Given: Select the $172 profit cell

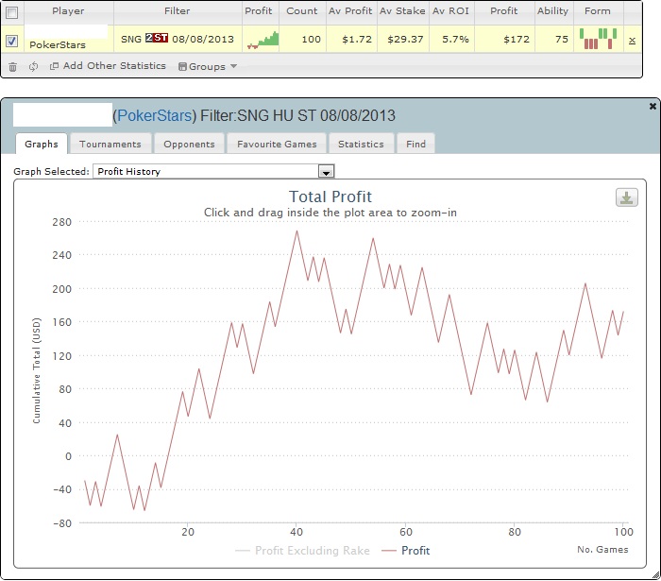Looking at the screenshot, I should click(517, 40).
